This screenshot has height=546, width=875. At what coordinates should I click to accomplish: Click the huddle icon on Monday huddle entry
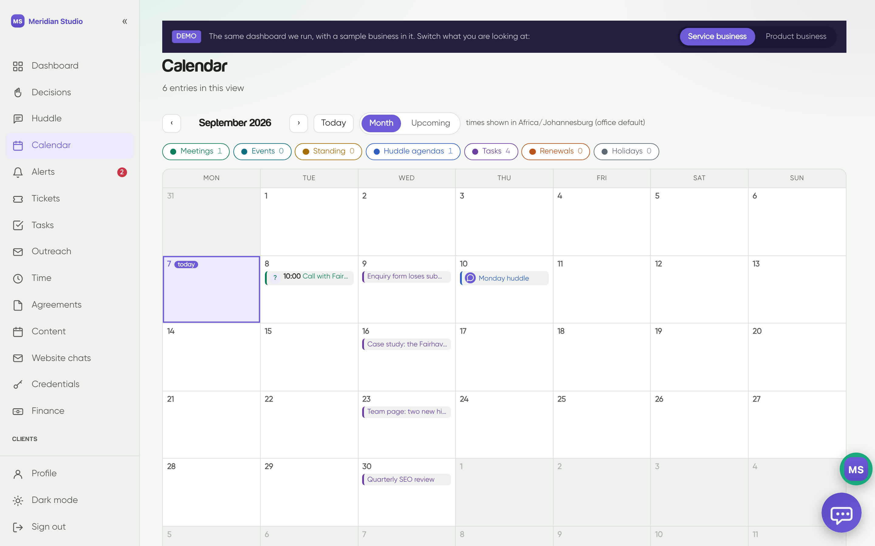[470, 278]
